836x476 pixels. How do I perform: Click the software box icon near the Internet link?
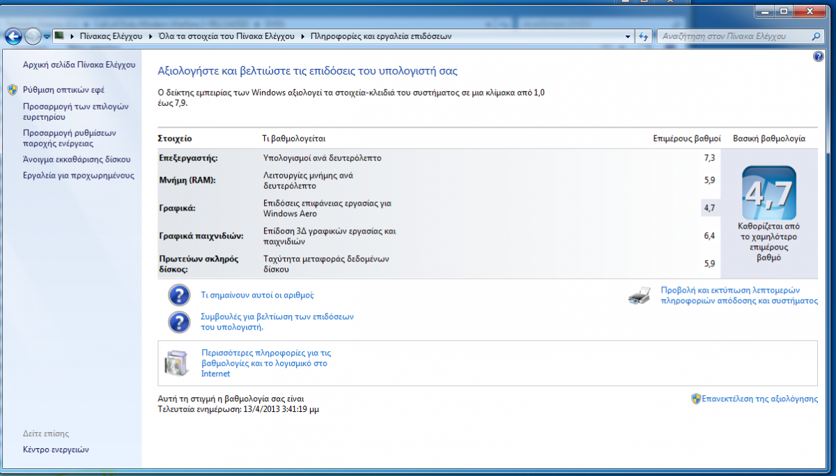[176, 362]
